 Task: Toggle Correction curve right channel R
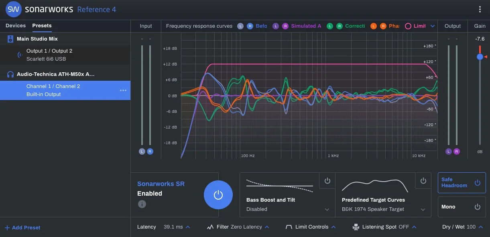point(340,26)
